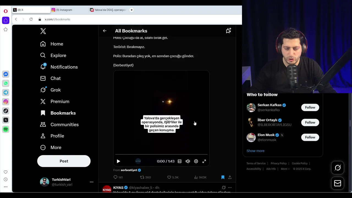
Task: Open TurkishVari account options menu
Action: pyautogui.click(x=92, y=182)
